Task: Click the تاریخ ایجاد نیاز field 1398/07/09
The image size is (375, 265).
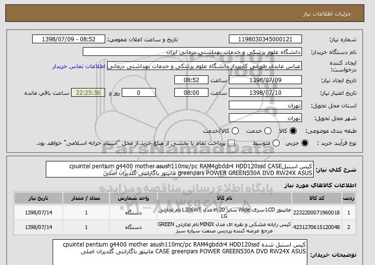Action: (x=265, y=80)
